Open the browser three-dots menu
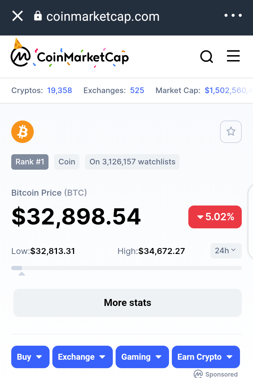The height and width of the screenshot is (378, 253). coord(233,15)
